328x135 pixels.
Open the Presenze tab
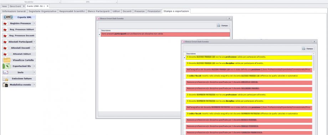point(139,11)
